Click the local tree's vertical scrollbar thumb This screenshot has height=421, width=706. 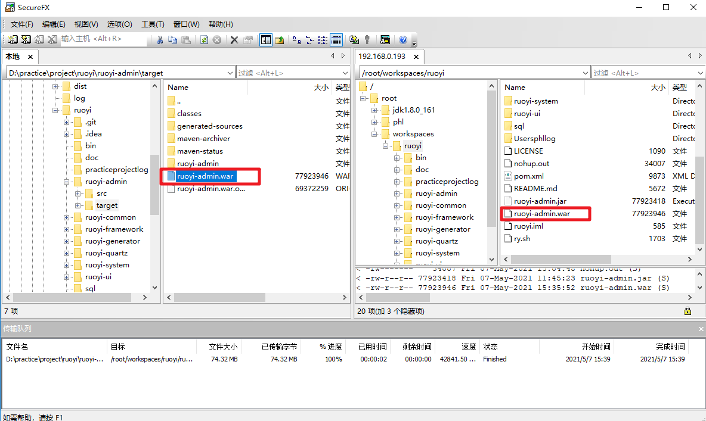[x=154, y=185]
